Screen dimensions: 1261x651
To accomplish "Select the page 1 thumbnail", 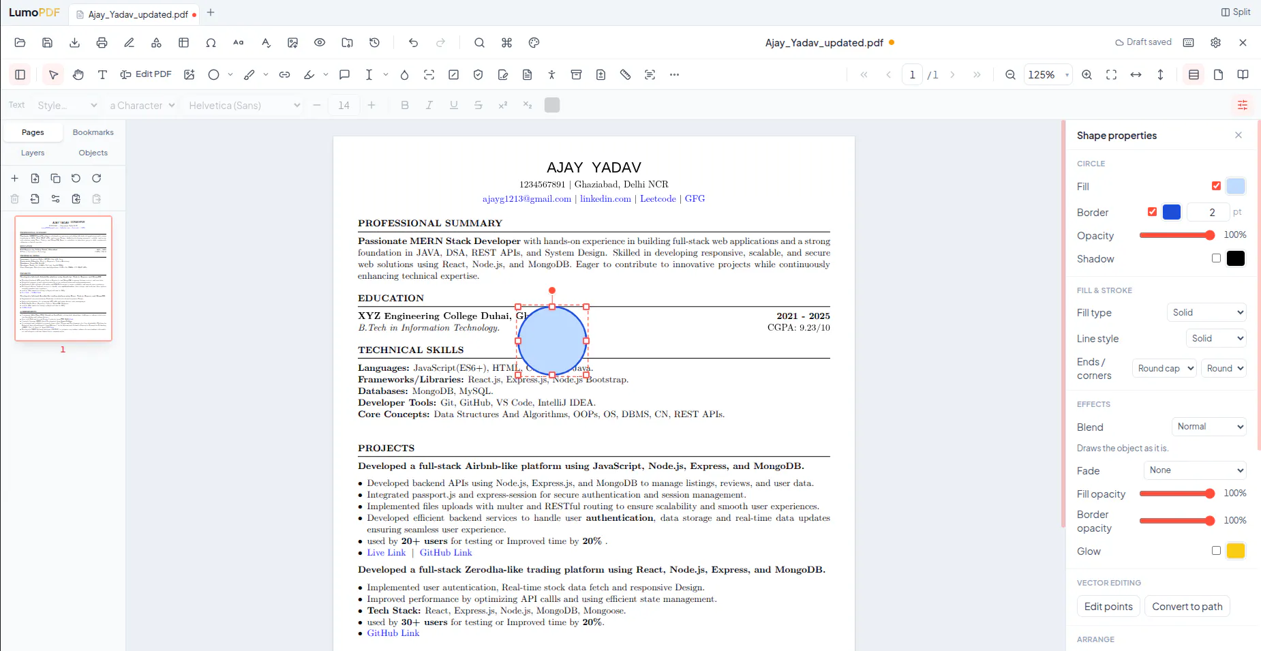I will tap(63, 278).
